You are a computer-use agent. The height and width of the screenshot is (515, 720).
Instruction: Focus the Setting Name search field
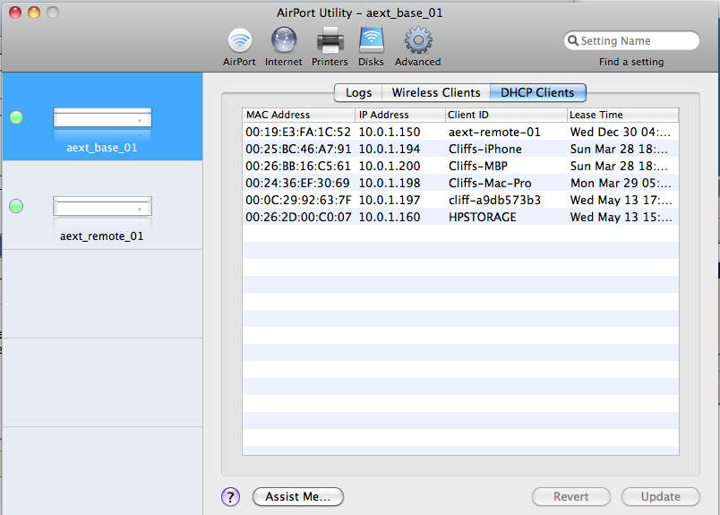631,41
